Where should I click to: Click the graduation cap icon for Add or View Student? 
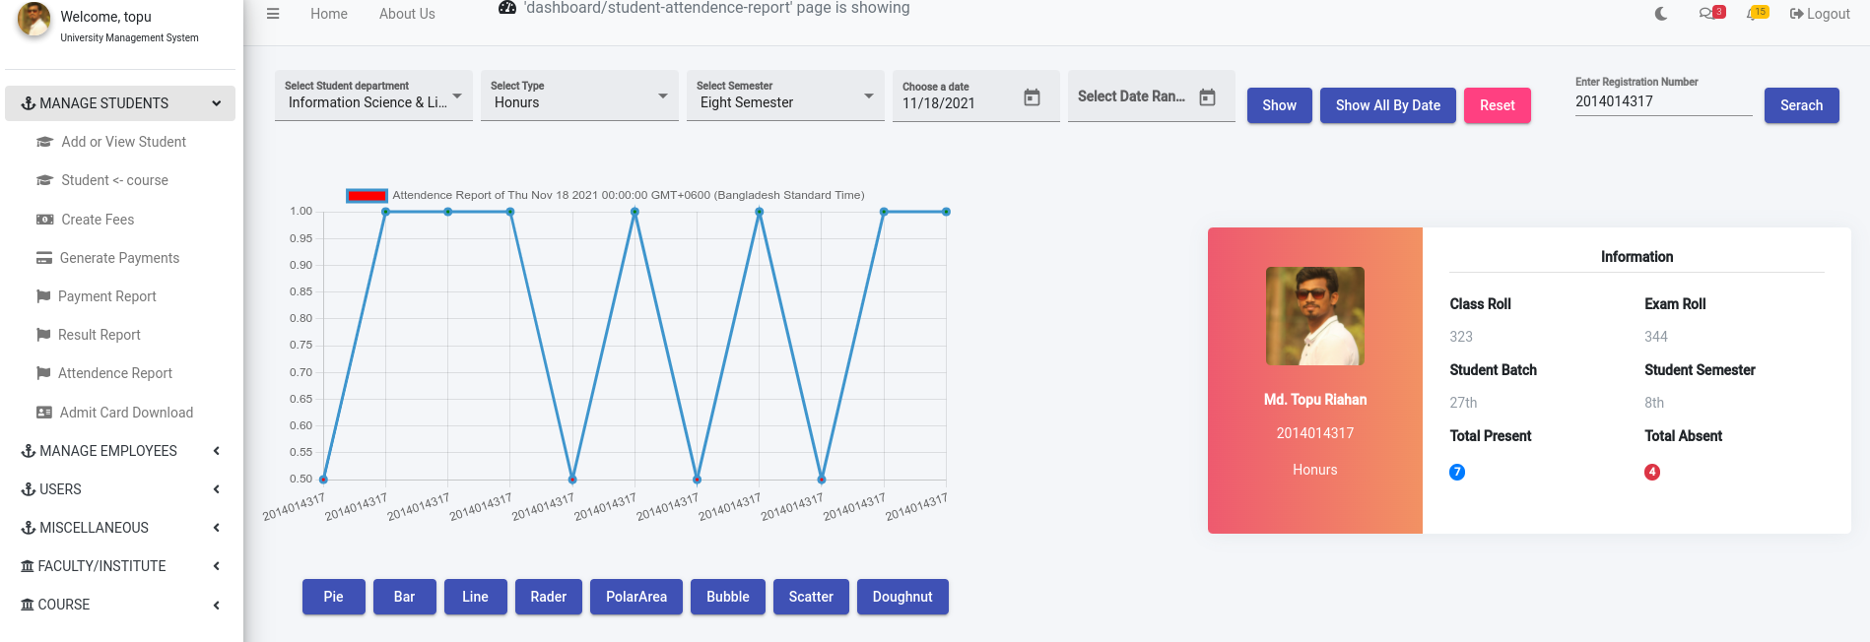point(44,142)
